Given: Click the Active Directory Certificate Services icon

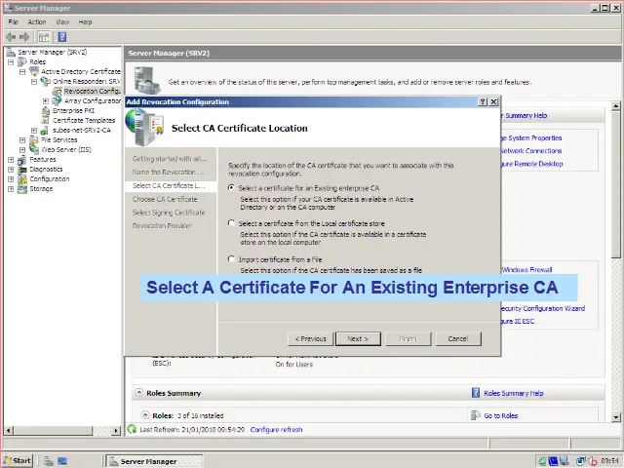Looking at the screenshot, I should coord(34,71).
